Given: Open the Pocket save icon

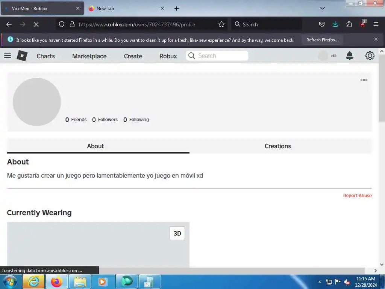Looking at the screenshot, I should point(322,24).
